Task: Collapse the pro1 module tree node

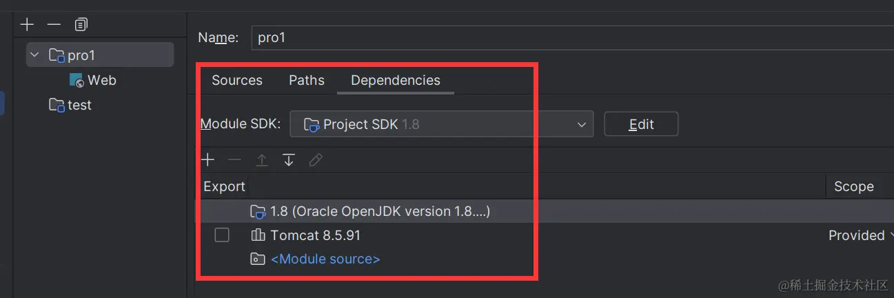Action: pyautogui.click(x=35, y=55)
